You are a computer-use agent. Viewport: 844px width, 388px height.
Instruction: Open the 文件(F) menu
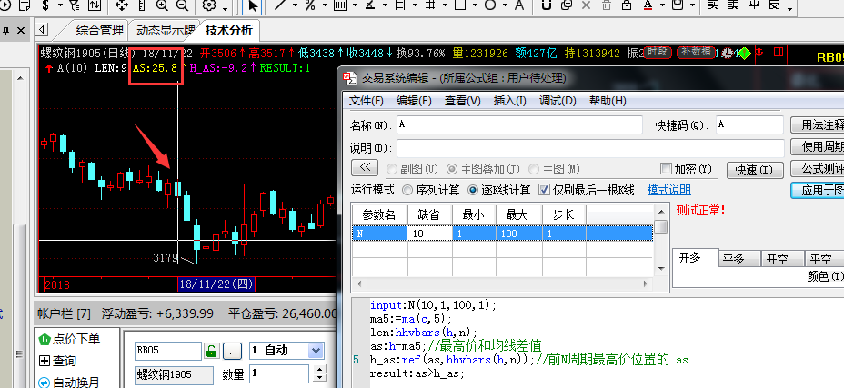366,101
